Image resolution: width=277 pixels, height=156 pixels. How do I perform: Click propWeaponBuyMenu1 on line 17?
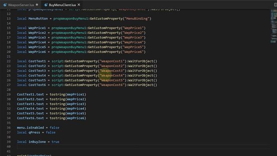69,38
